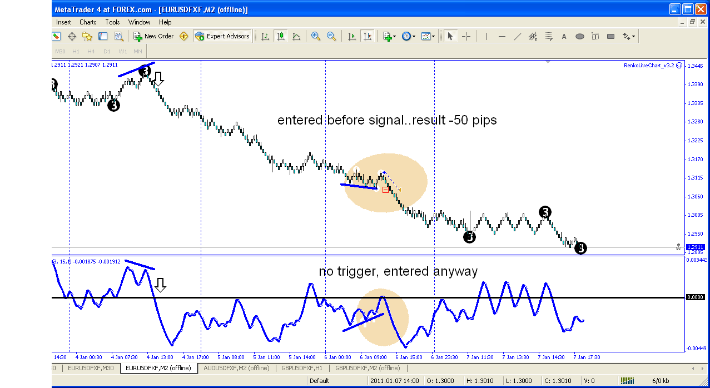Click the Zoom In magnifier
710x388 pixels.
pyautogui.click(x=316, y=36)
